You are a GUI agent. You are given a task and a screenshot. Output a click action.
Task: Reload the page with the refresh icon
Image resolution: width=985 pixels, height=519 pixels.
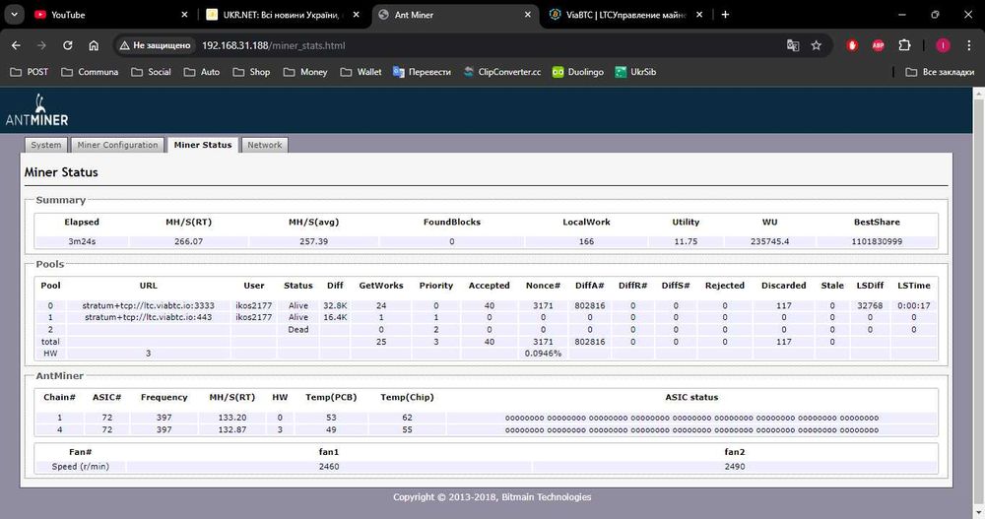point(67,45)
